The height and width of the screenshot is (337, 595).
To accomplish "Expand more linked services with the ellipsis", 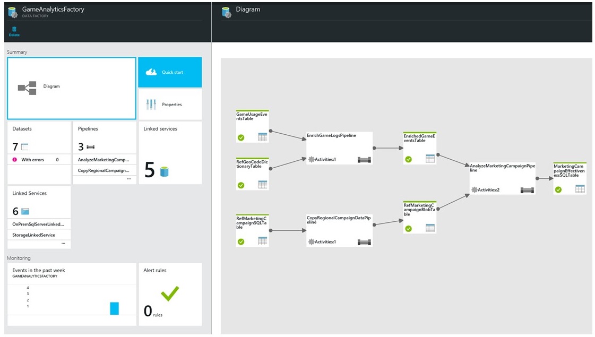I will pyautogui.click(x=63, y=243).
